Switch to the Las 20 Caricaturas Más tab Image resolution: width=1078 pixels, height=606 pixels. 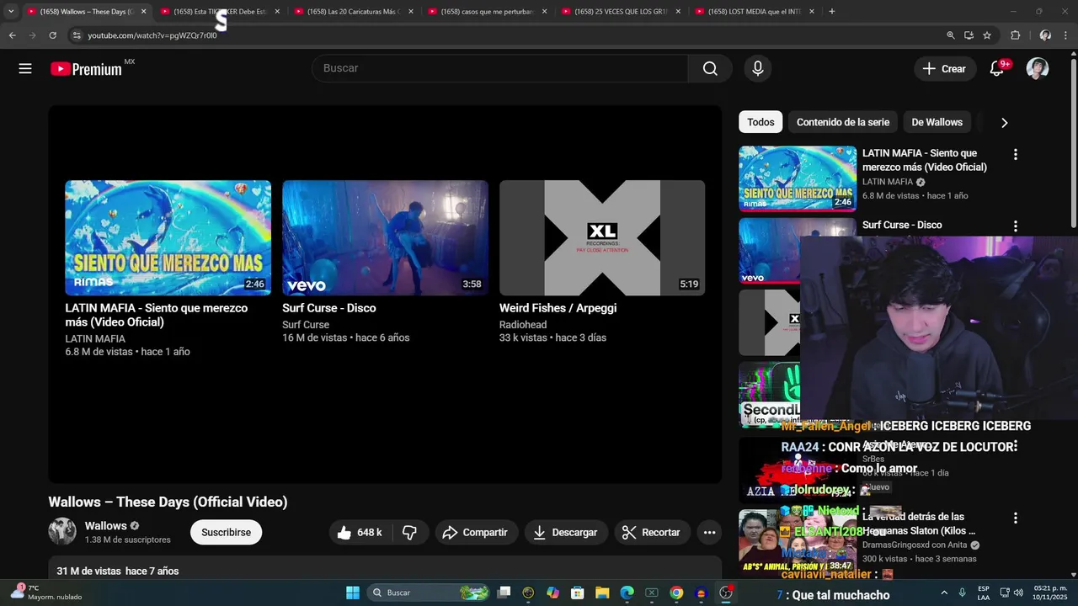tap(354, 12)
